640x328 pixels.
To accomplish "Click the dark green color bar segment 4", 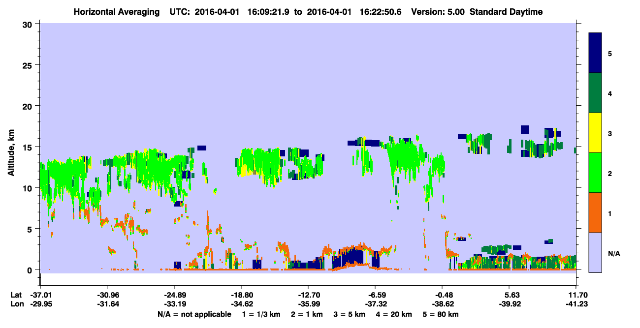I will (x=595, y=93).
